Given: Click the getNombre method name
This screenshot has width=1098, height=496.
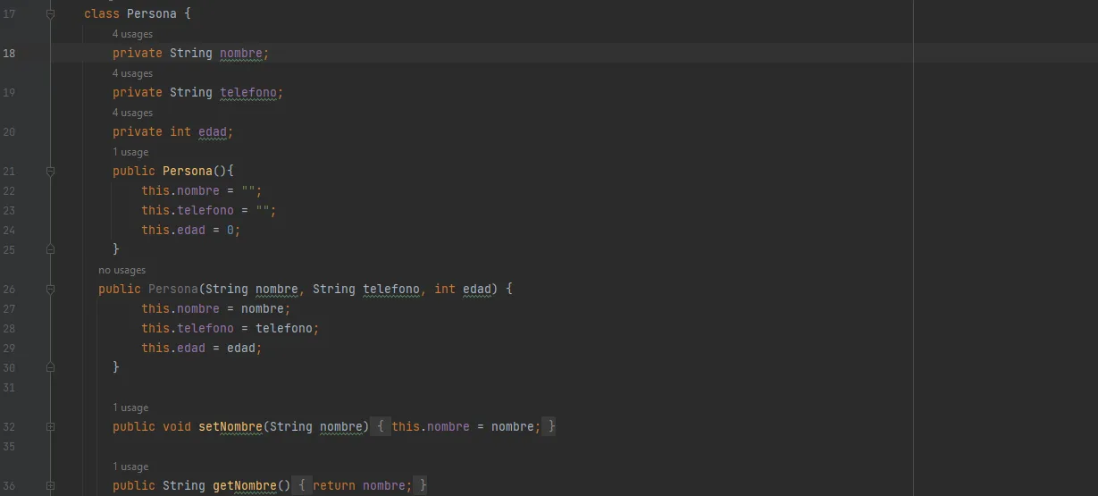Looking at the screenshot, I should (x=245, y=486).
